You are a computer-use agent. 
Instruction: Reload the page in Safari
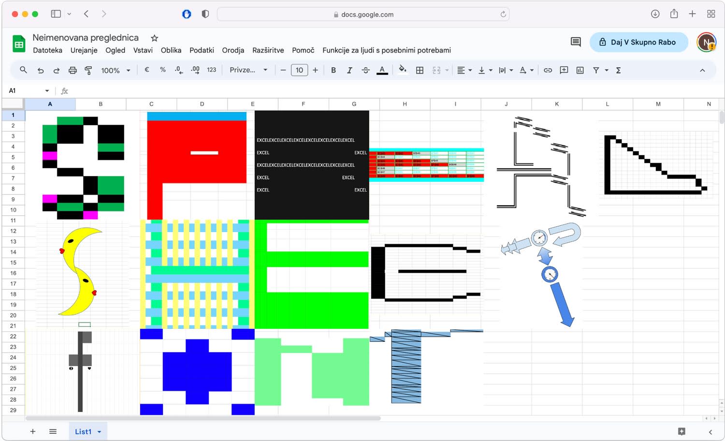pos(503,14)
